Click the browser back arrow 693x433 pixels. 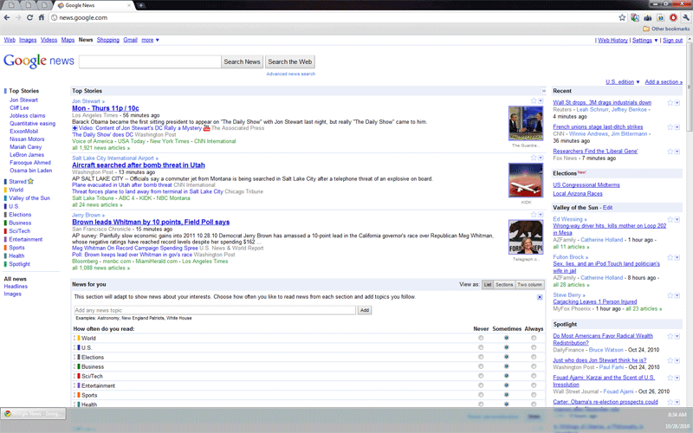(x=8, y=16)
